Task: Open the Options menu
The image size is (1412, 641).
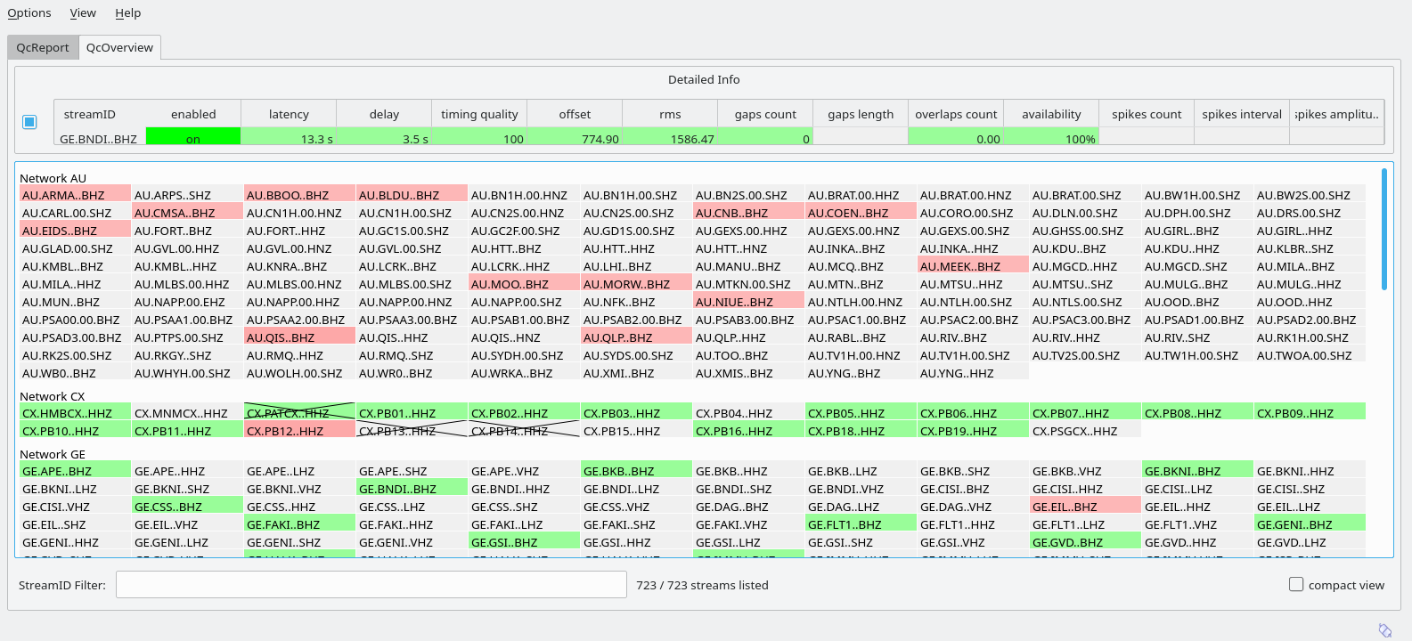Action: 29,12
